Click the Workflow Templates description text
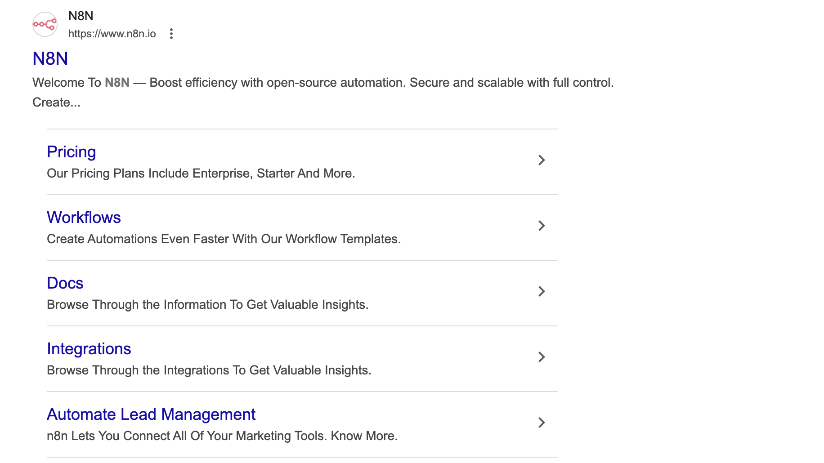 pos(224,239)
